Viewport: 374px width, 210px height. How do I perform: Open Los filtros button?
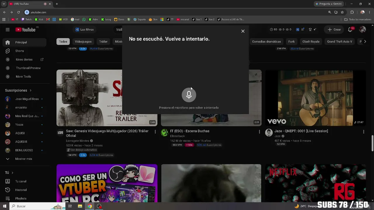pyautogui.click(x=85, y=29)
